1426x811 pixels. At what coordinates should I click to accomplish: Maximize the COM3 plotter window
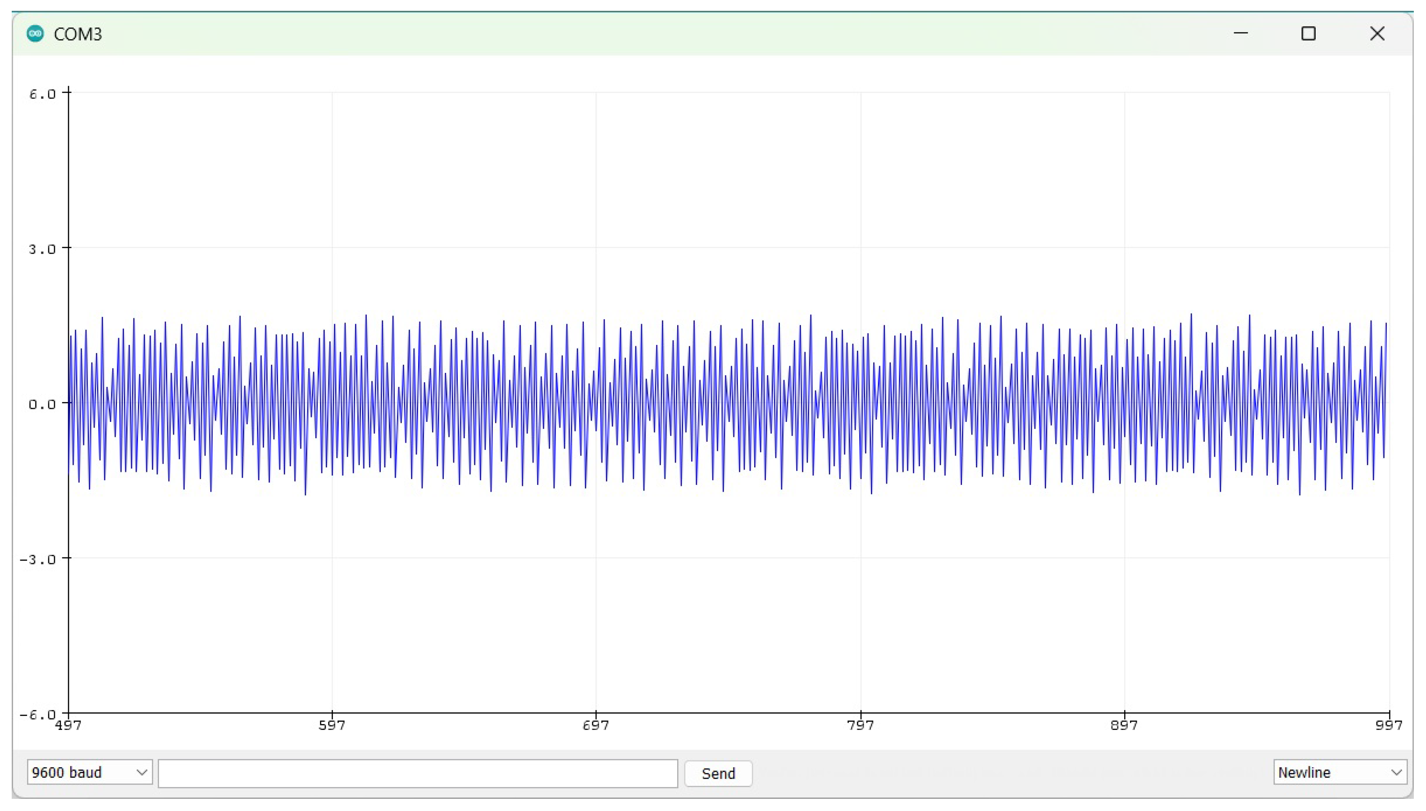point(1308,34)
